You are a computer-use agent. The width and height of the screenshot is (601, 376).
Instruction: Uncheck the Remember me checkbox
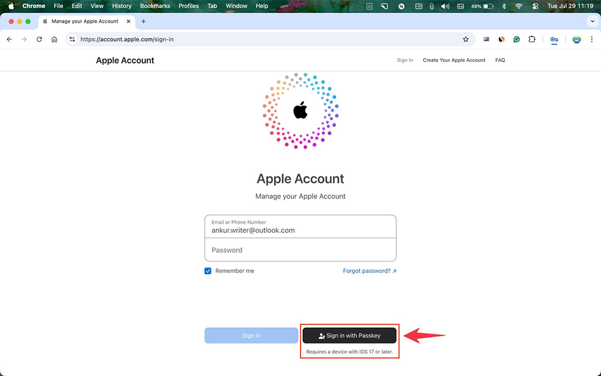point(207,271)
